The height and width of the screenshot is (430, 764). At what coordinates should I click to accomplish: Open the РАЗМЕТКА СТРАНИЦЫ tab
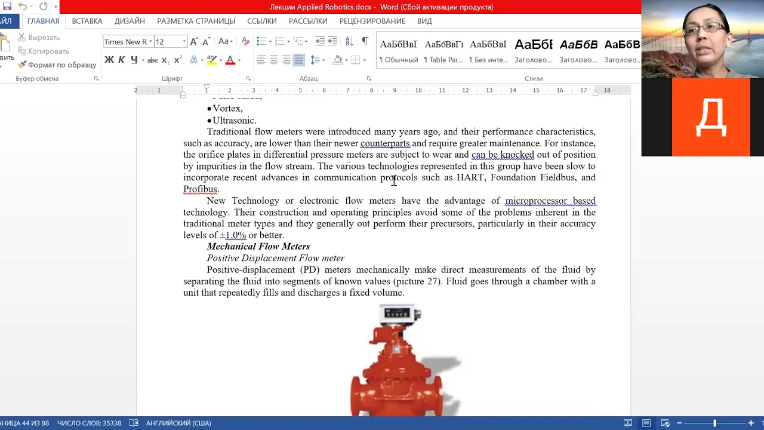[x=196, y=21]
